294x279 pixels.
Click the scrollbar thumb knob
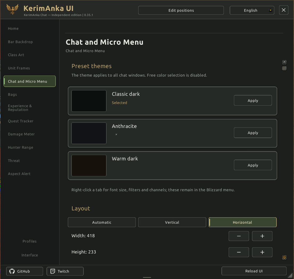tap(284, 68)
